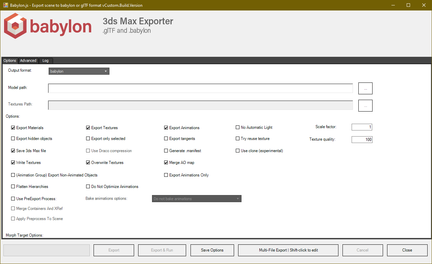
Task: Browse for the Model path using the ... button
Action: coord(365,88)
